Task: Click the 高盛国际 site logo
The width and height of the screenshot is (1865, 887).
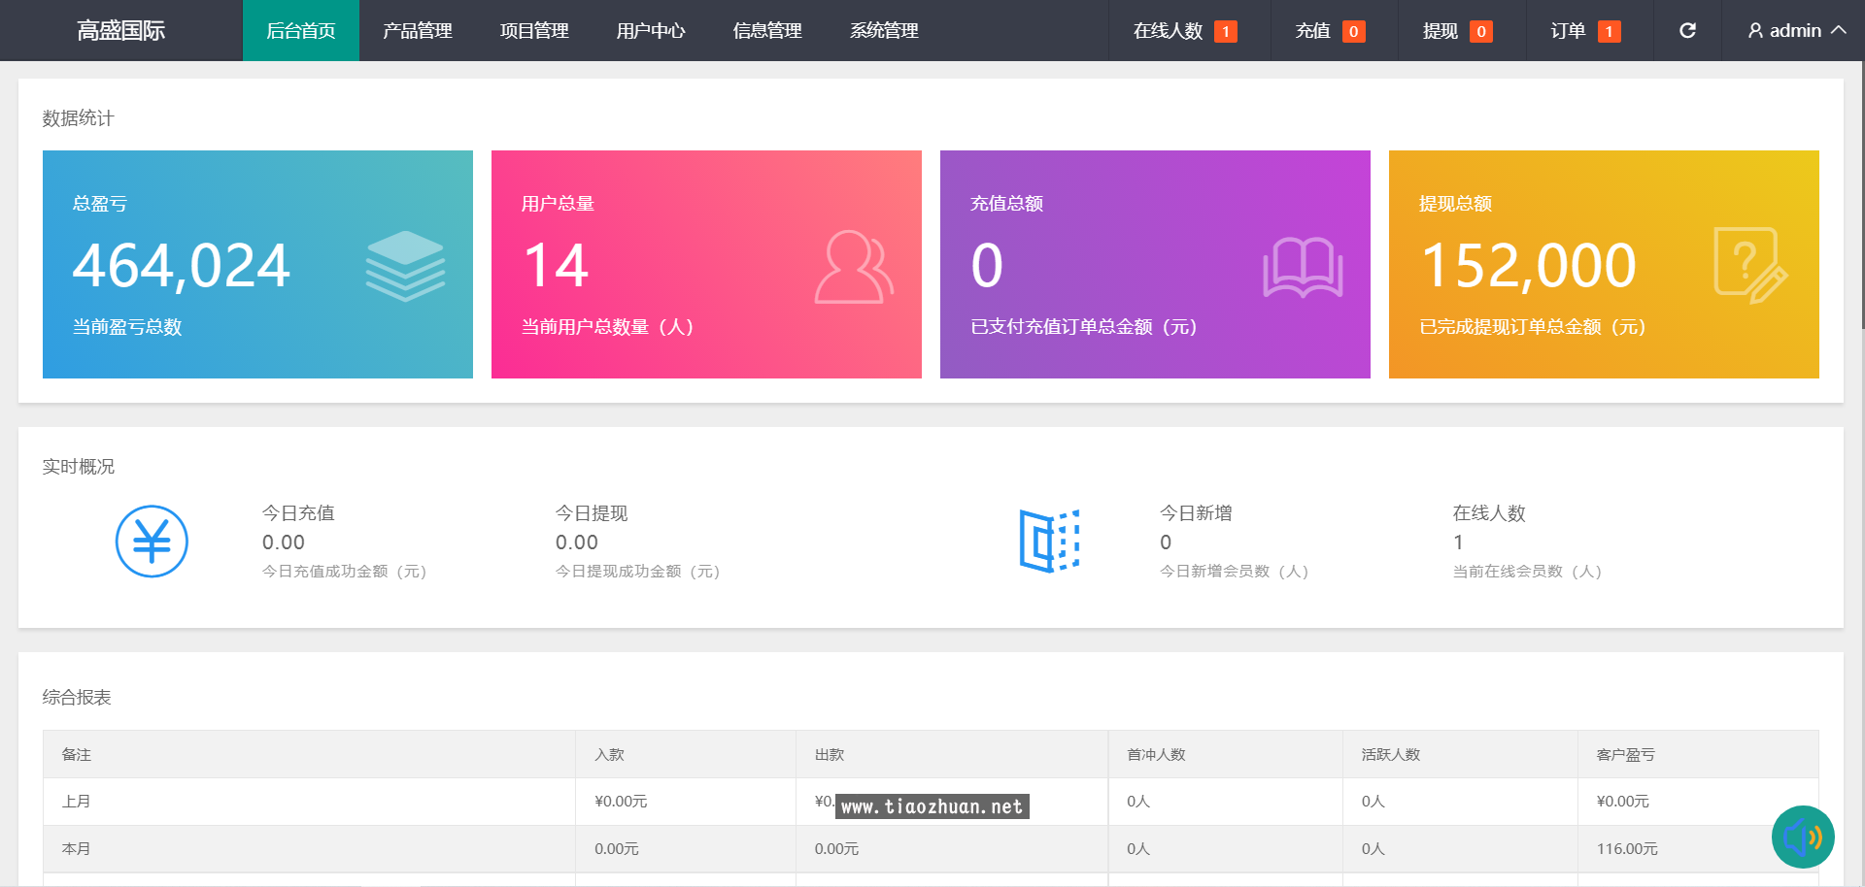Action: click(x=121, y=31)
